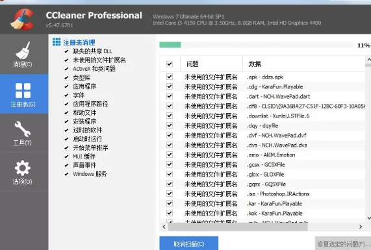Toggle MUI 缓存 checkbox
Image resolution: width=371 pixels, height=250 pixels.
pos(66,156)
